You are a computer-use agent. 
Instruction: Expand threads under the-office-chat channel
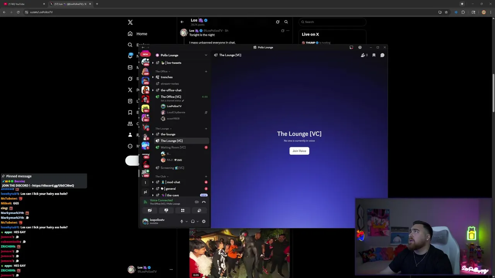click(x=153, y=90)
